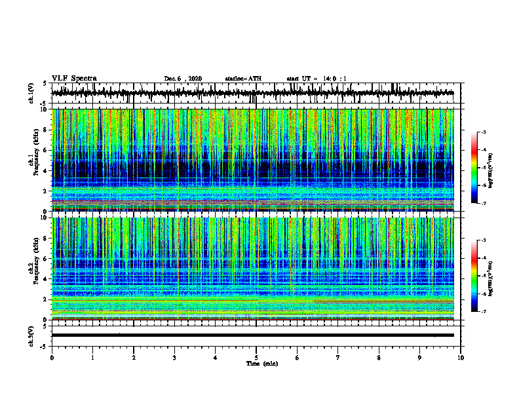The image size is (519, 401).
Task: Click the "ch.1(V)" axis label
Action: point(31,93)
